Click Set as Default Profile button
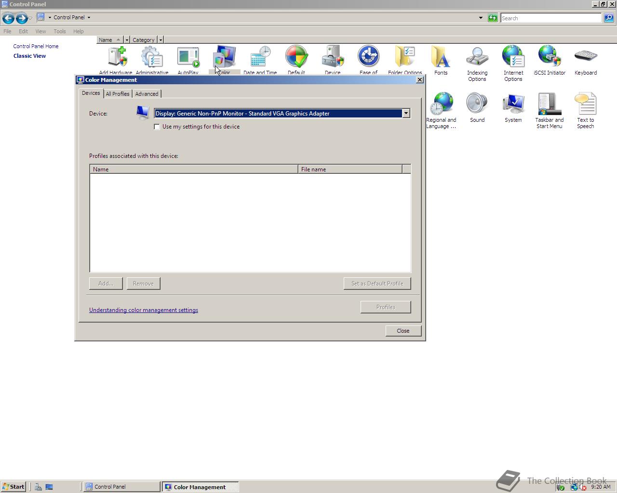The height and width of the screenshot is (493, 617). click(377, 284)
